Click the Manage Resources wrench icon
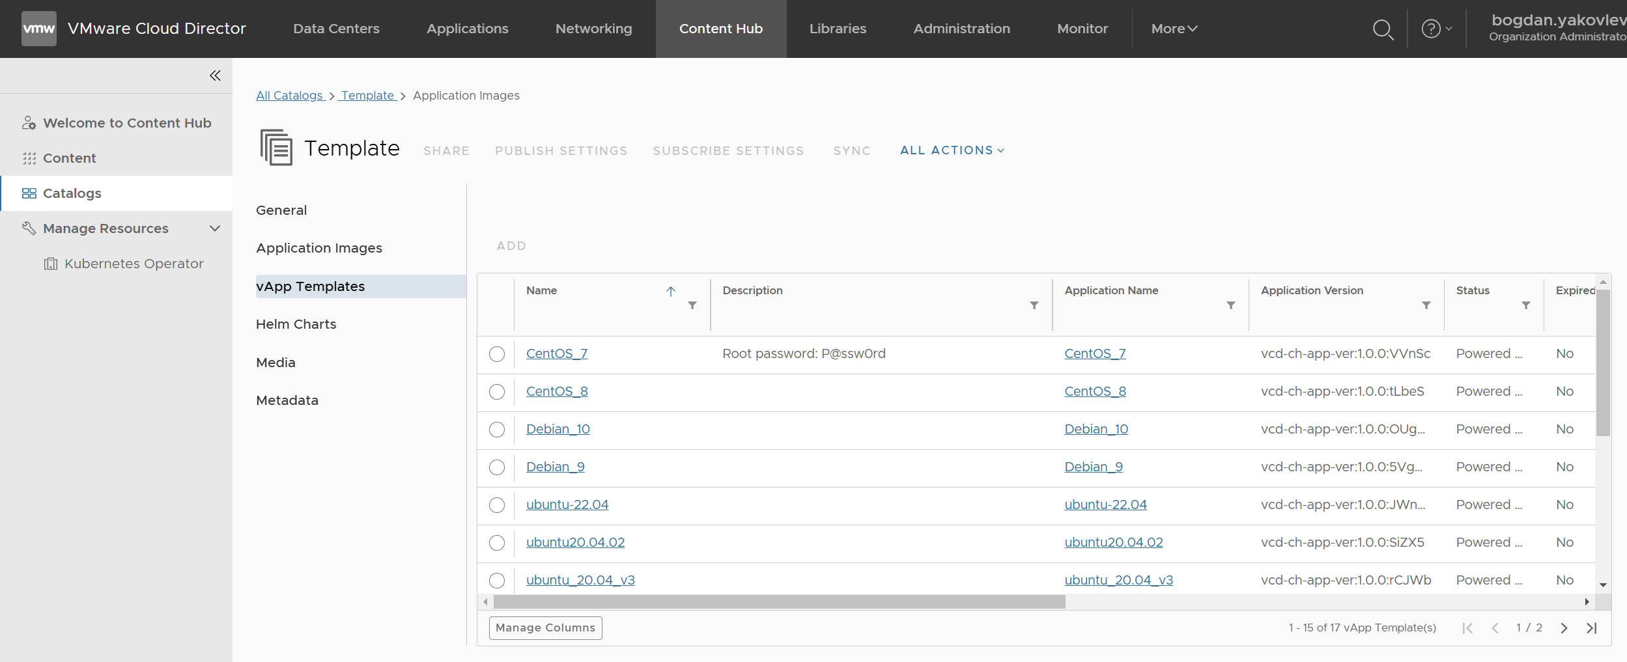1627x662 pixels. (x=29, y=228)
